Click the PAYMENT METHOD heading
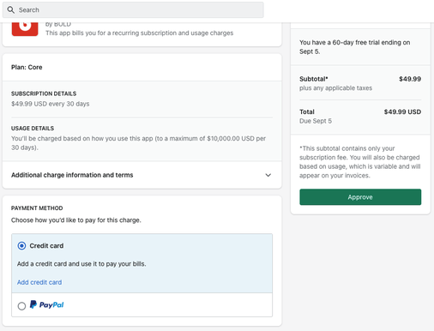 pyautogui.click(x=37, y=208)
